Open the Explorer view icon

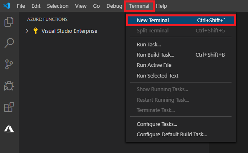tap(9, 22)
